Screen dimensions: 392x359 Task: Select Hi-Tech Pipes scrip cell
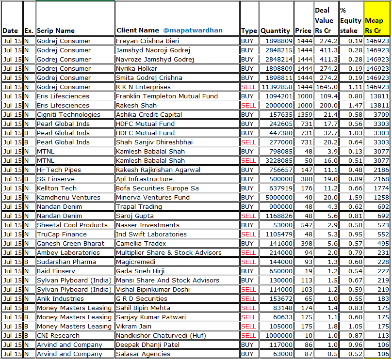click(75, 170)
